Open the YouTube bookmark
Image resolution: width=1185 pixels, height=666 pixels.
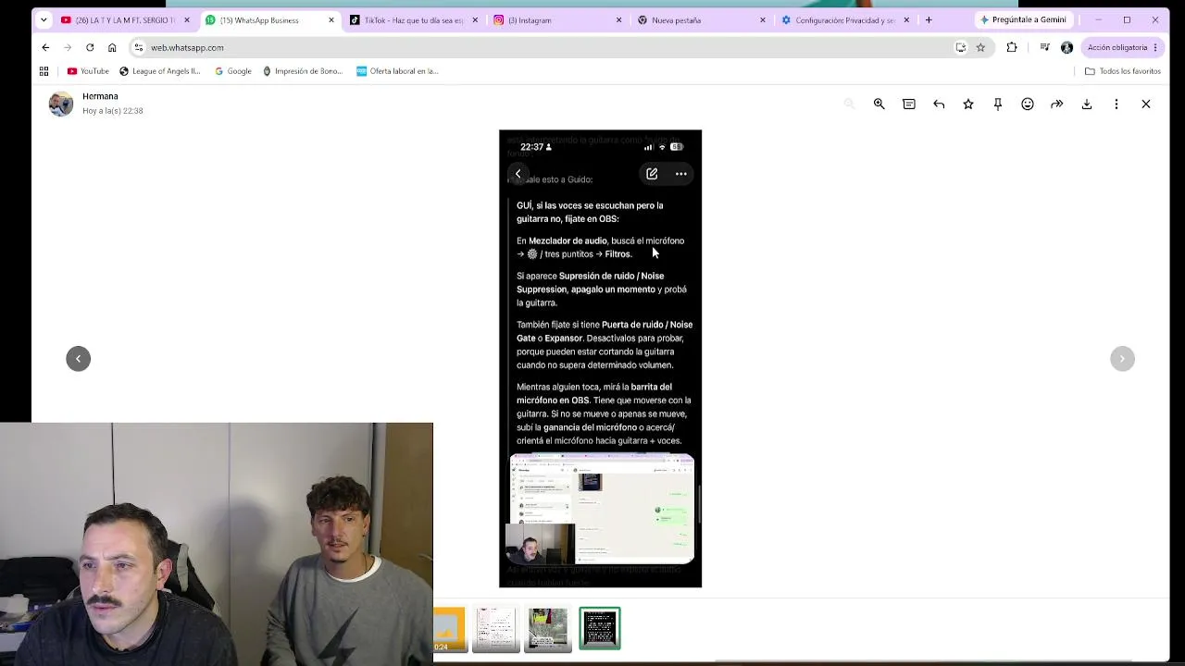pos(88,71)
